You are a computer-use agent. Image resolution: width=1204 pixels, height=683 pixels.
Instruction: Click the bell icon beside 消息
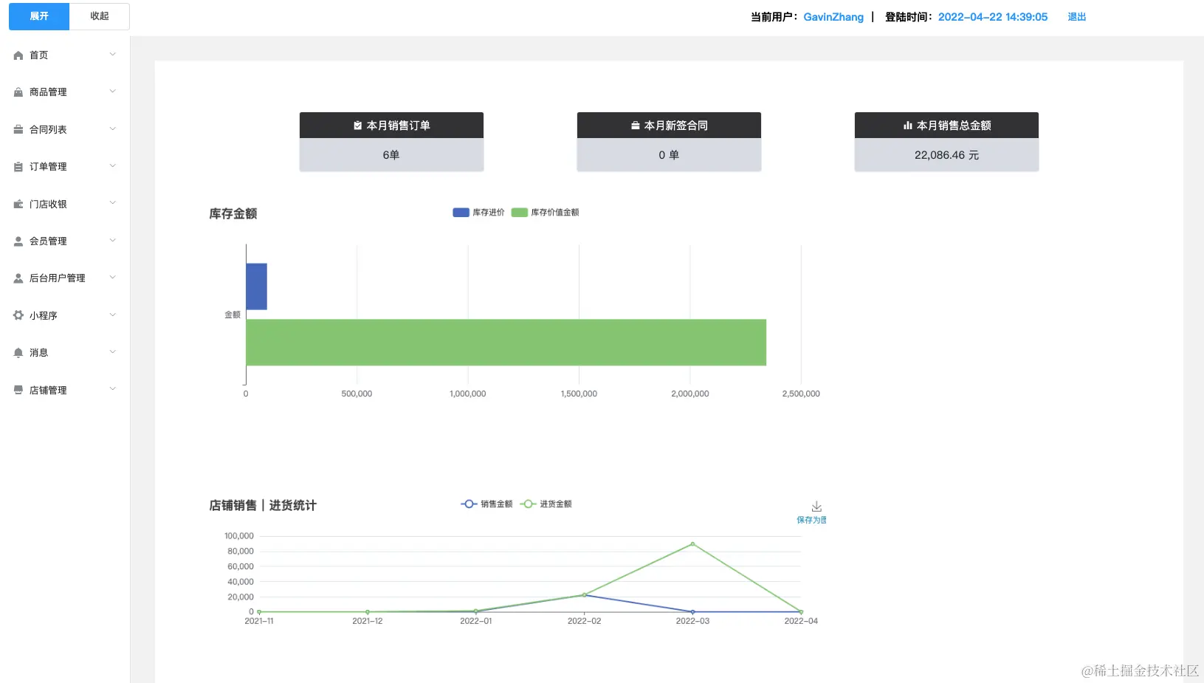(x=18, y=353)
